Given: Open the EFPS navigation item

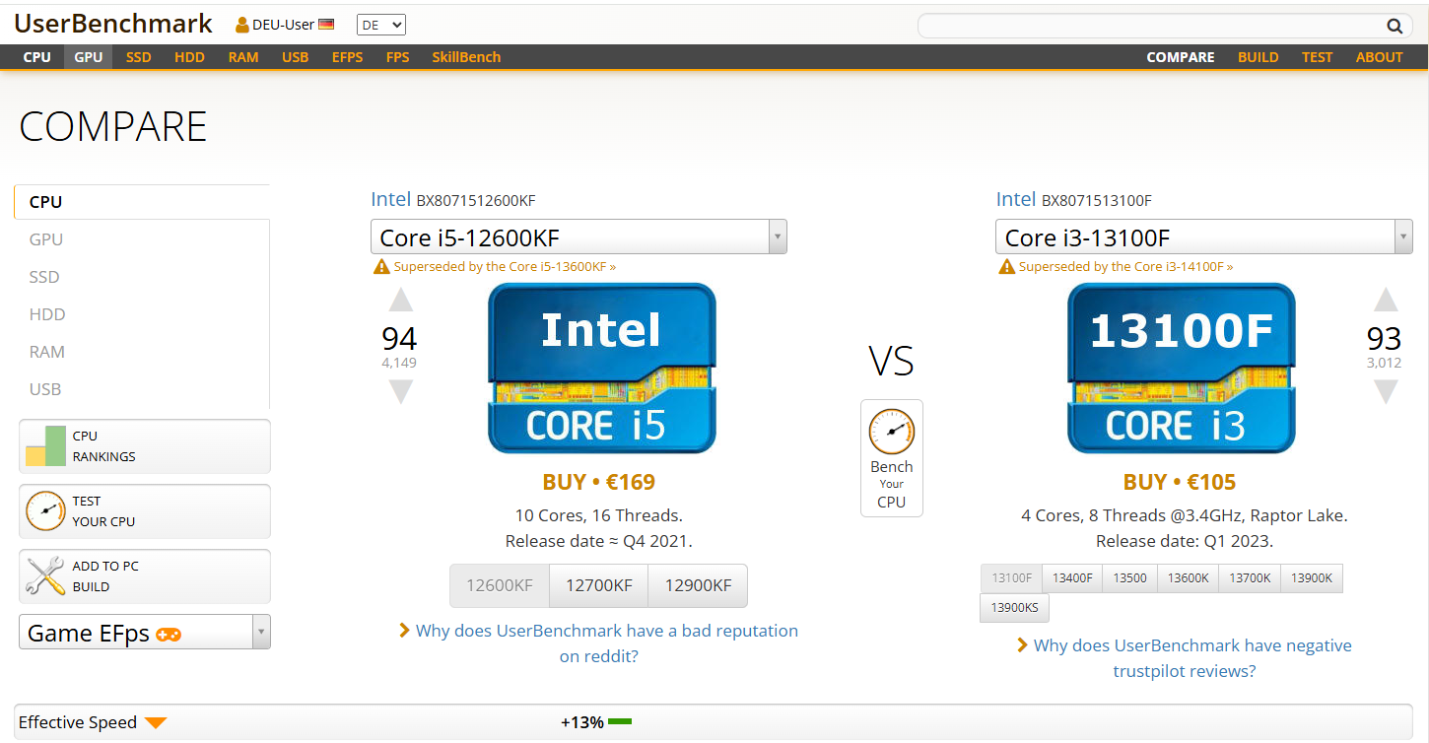Looking at the screenshot, I should click(347, 57).
